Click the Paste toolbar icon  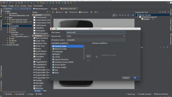tap(22, 3)
